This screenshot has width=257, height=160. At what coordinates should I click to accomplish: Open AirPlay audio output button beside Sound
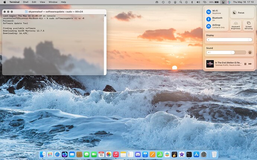click(250, 52)
